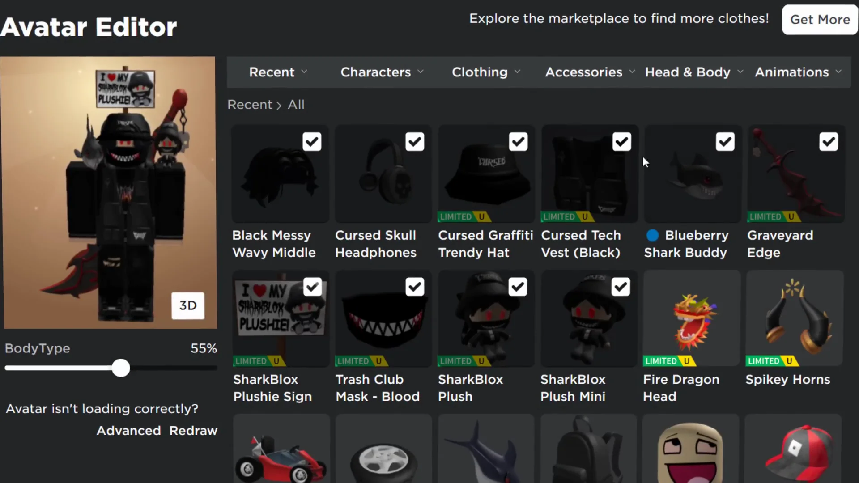Open the Clothing dropdown
This screenshot has width=859, height=483.
[x=486, y=72]
